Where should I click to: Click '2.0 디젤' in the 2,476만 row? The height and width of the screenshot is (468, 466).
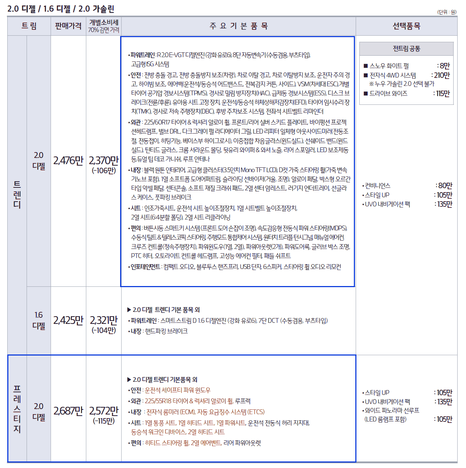[39, 160]
